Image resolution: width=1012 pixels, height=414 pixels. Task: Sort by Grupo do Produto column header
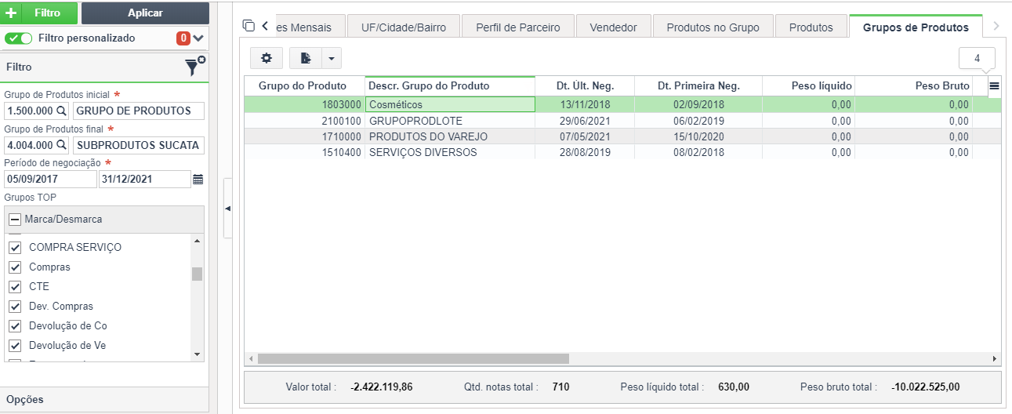point(304,86)
